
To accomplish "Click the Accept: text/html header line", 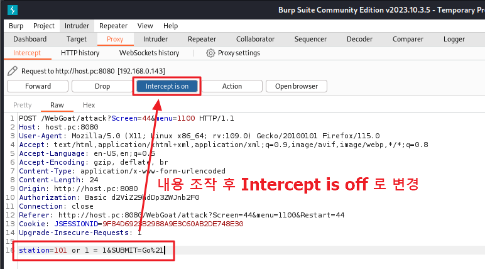I will 223,145.
